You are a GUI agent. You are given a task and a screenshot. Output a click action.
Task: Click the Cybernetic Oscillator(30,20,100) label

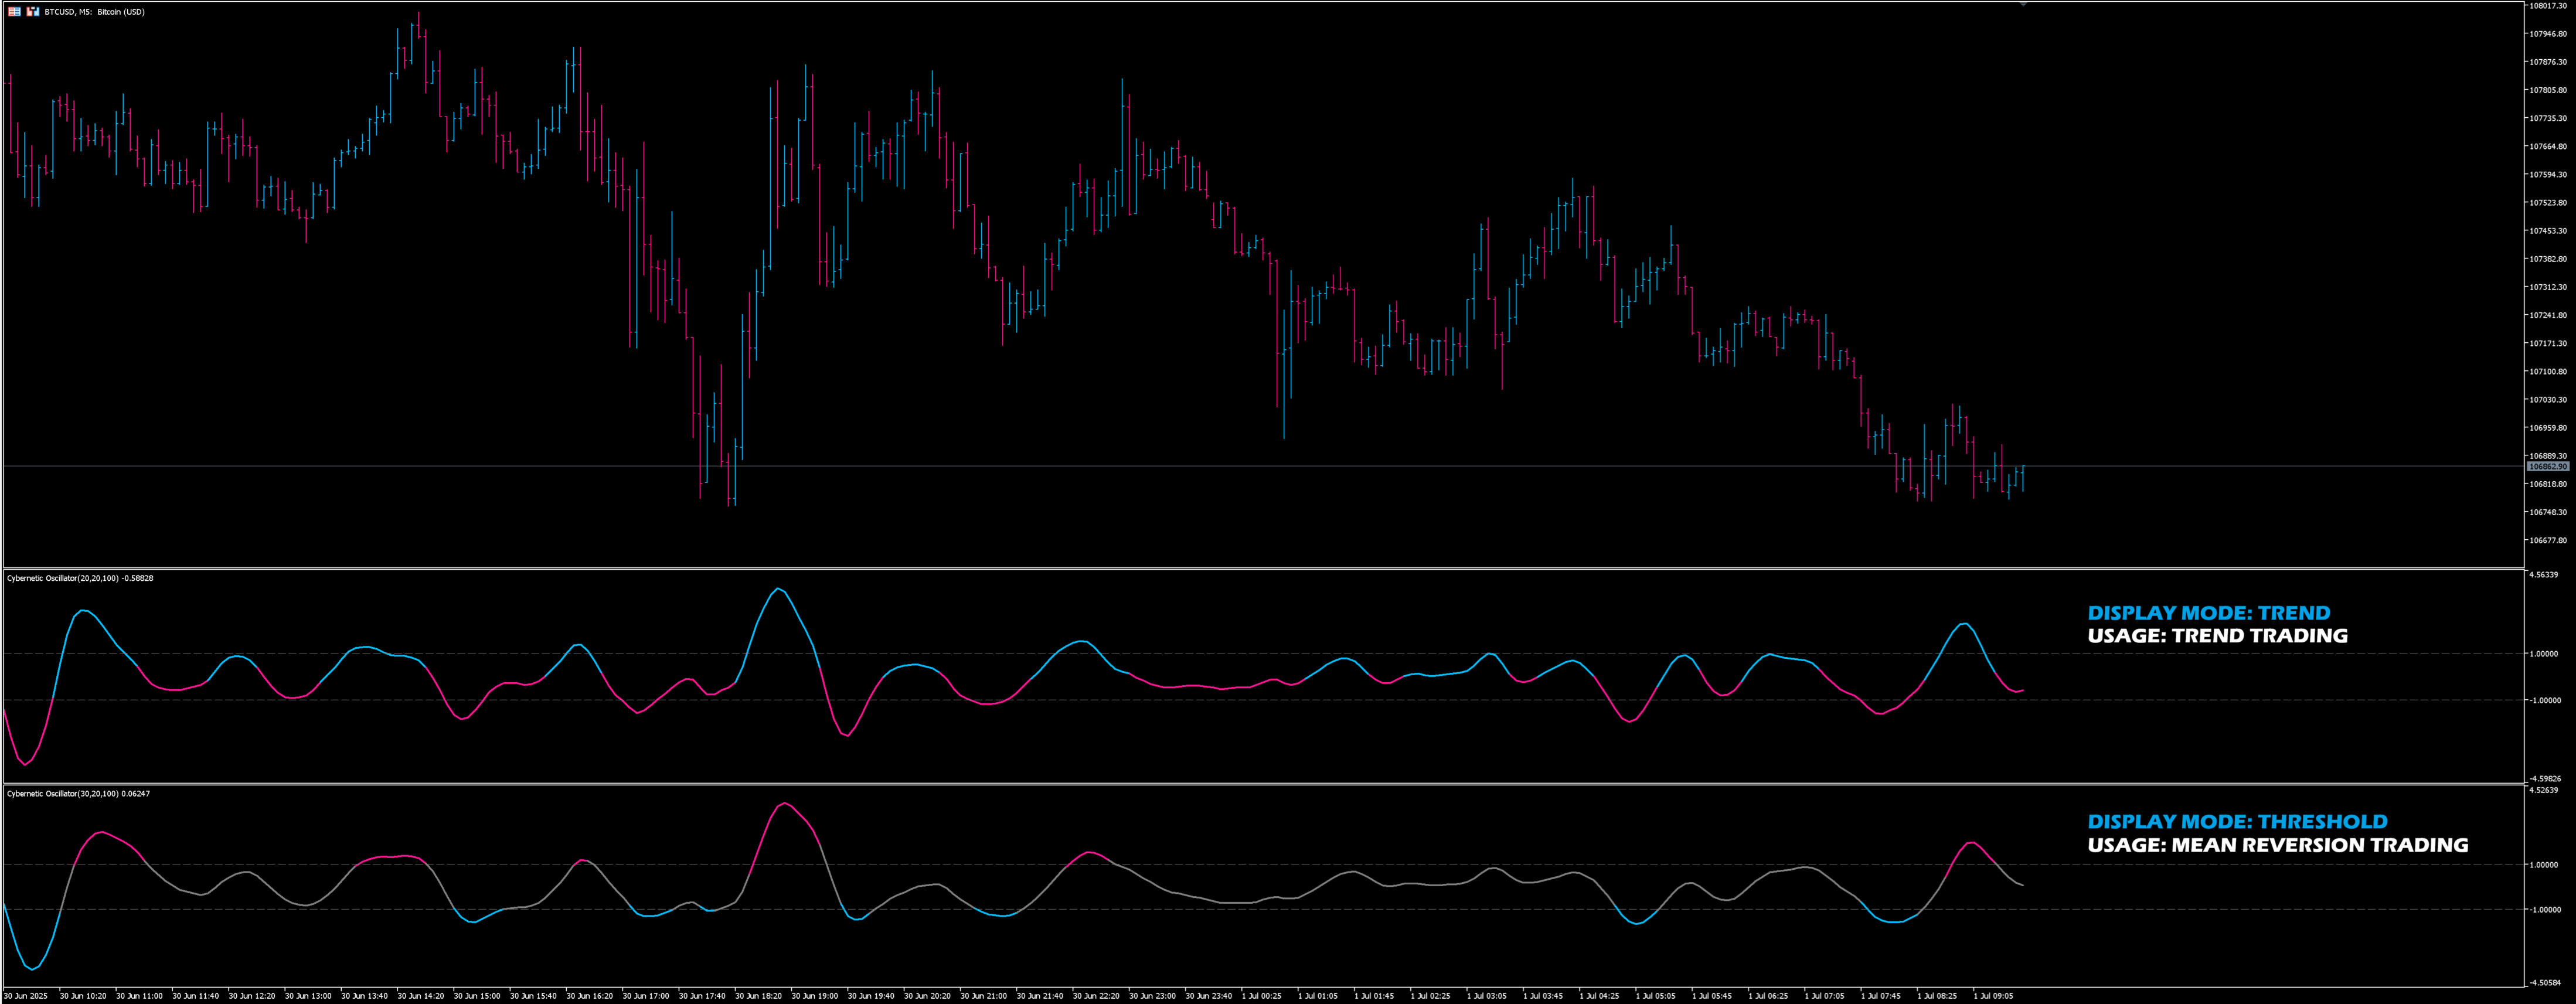(x=62, y=794)
